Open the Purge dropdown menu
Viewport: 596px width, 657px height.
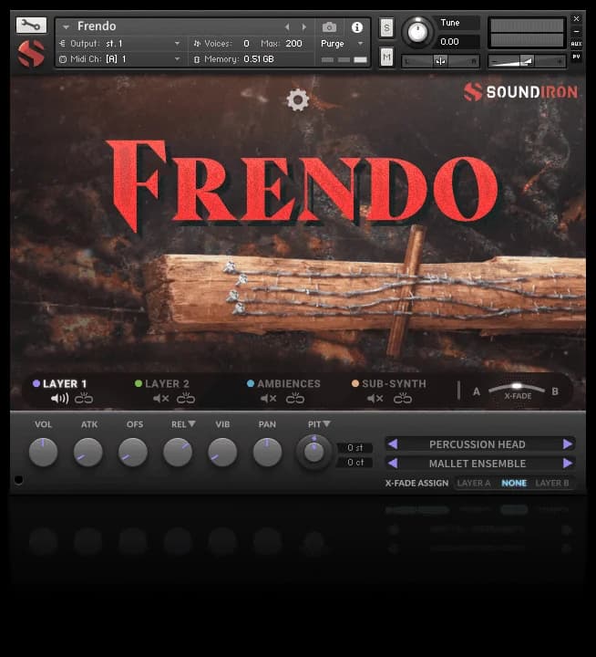(341, 44)
